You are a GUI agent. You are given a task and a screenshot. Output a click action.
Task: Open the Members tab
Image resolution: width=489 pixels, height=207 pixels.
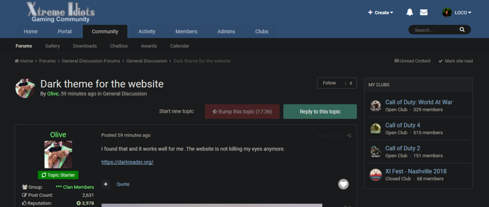(186, 31)
